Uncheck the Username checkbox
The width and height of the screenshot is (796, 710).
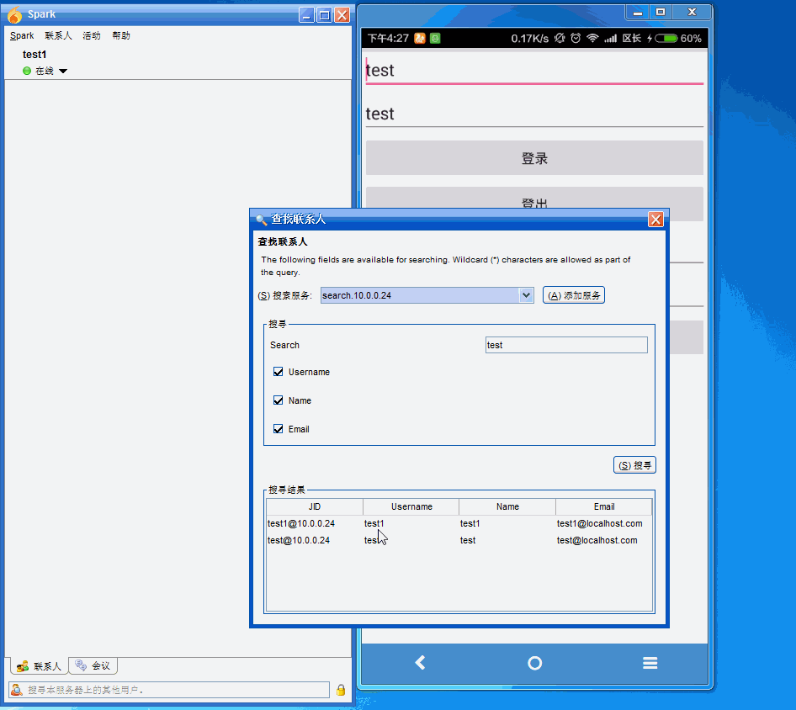(279, 372)
